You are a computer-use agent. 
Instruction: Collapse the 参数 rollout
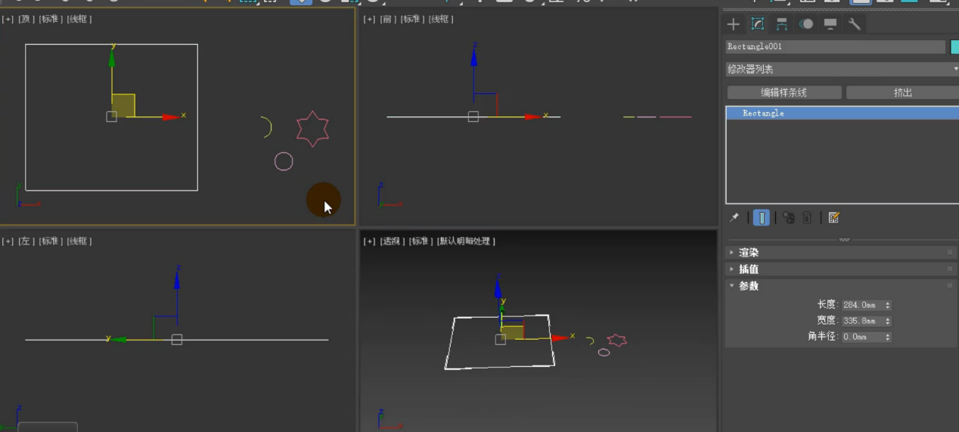coord(748,286)
